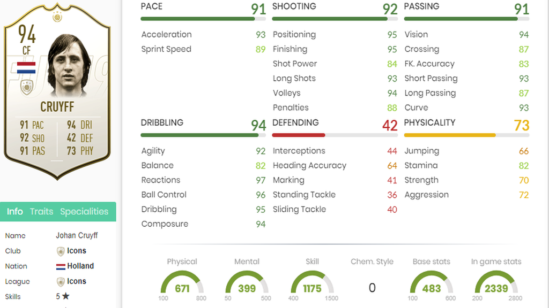Click the Holland flag icon in Nation row
This screenshot has width=549, height=308.
61,266
